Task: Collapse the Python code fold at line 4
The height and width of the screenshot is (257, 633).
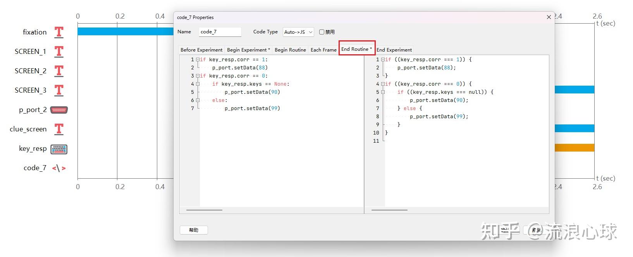Action: point(198,84)
